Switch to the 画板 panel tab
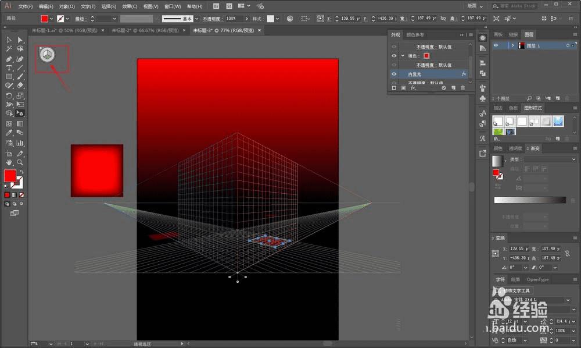The height and width of the screenshot is (348, 581). click(498, 35)
